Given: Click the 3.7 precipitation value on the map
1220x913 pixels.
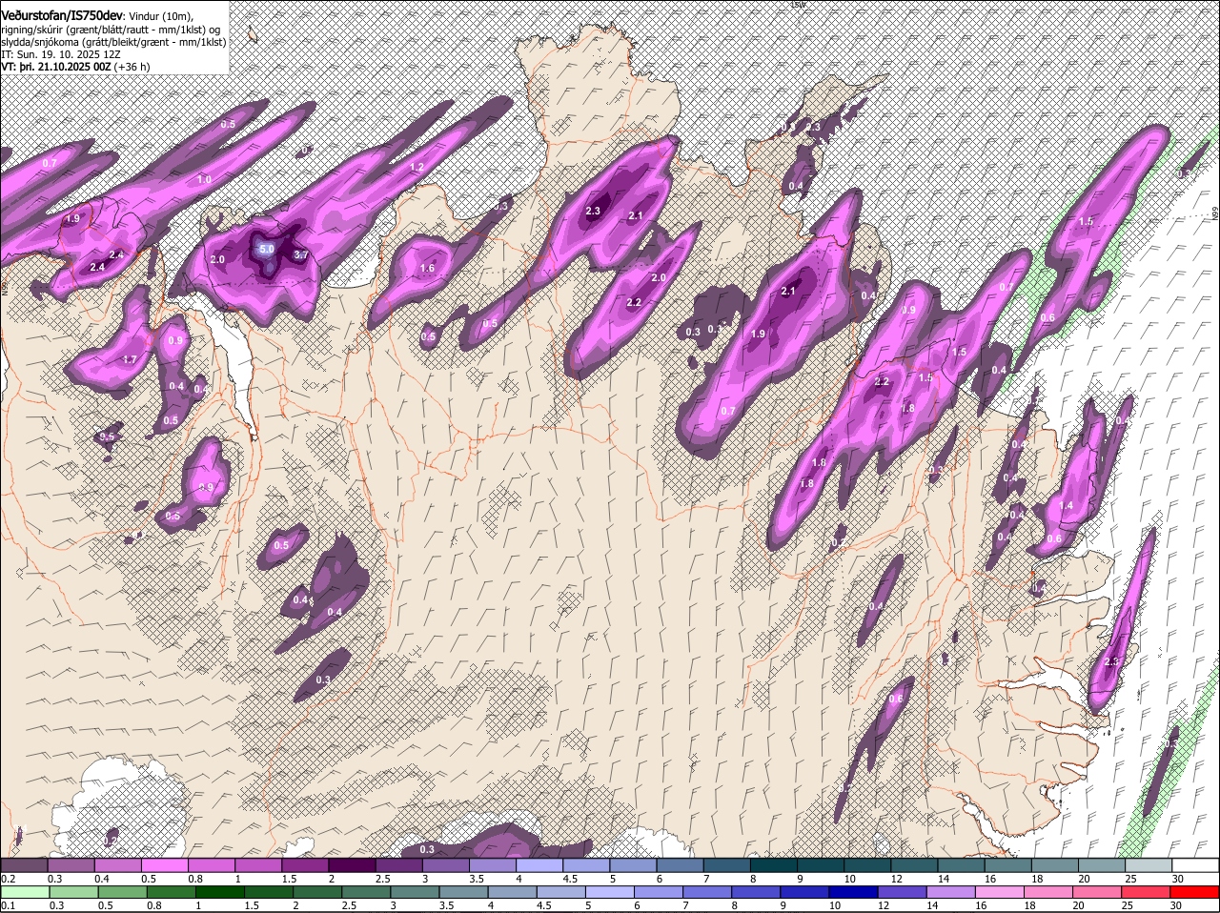Looking at the screenshot, I should 301,255.
